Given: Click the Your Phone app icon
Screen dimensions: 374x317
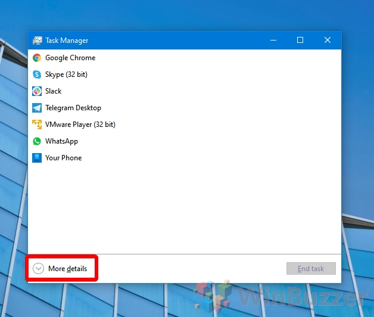Looking at the screenshot, I should pyautogui.click(x=37, y=158).
